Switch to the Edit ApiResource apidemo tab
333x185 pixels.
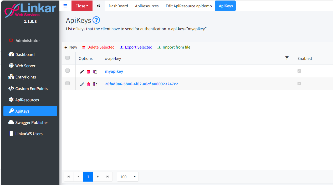point(188,6)
